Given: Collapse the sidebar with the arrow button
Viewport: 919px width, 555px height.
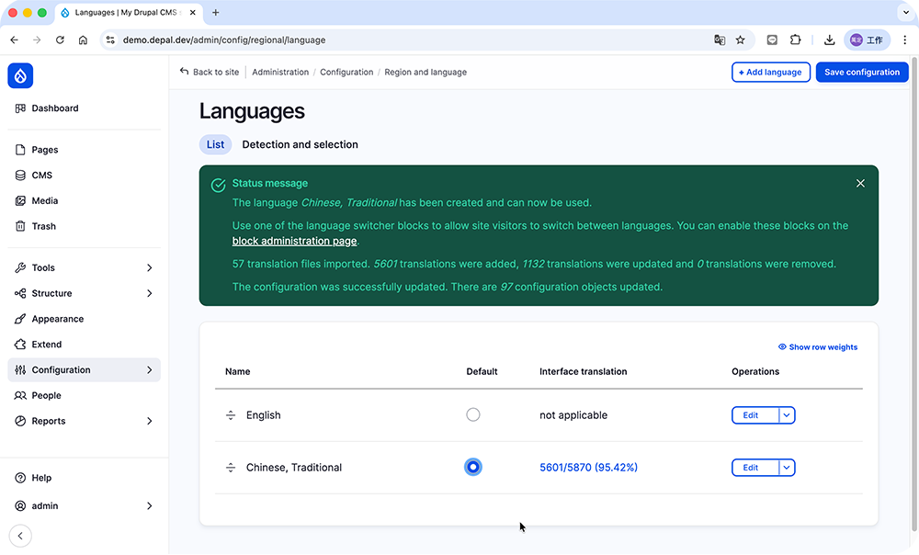Looking at the screenshot, I should click(20, 536).
